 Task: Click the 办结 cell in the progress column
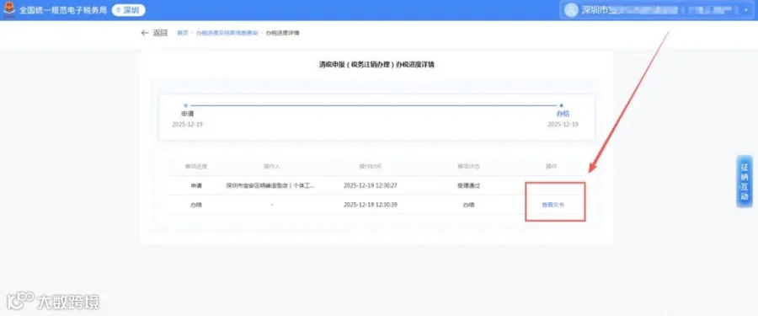coord(195,205)
